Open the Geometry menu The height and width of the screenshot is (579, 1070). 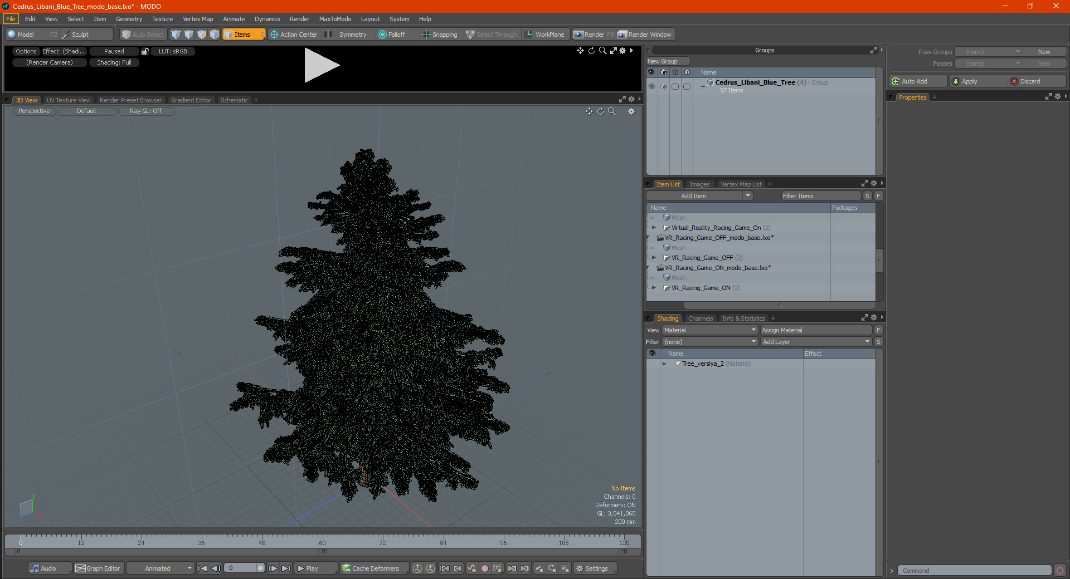(129, 19)
